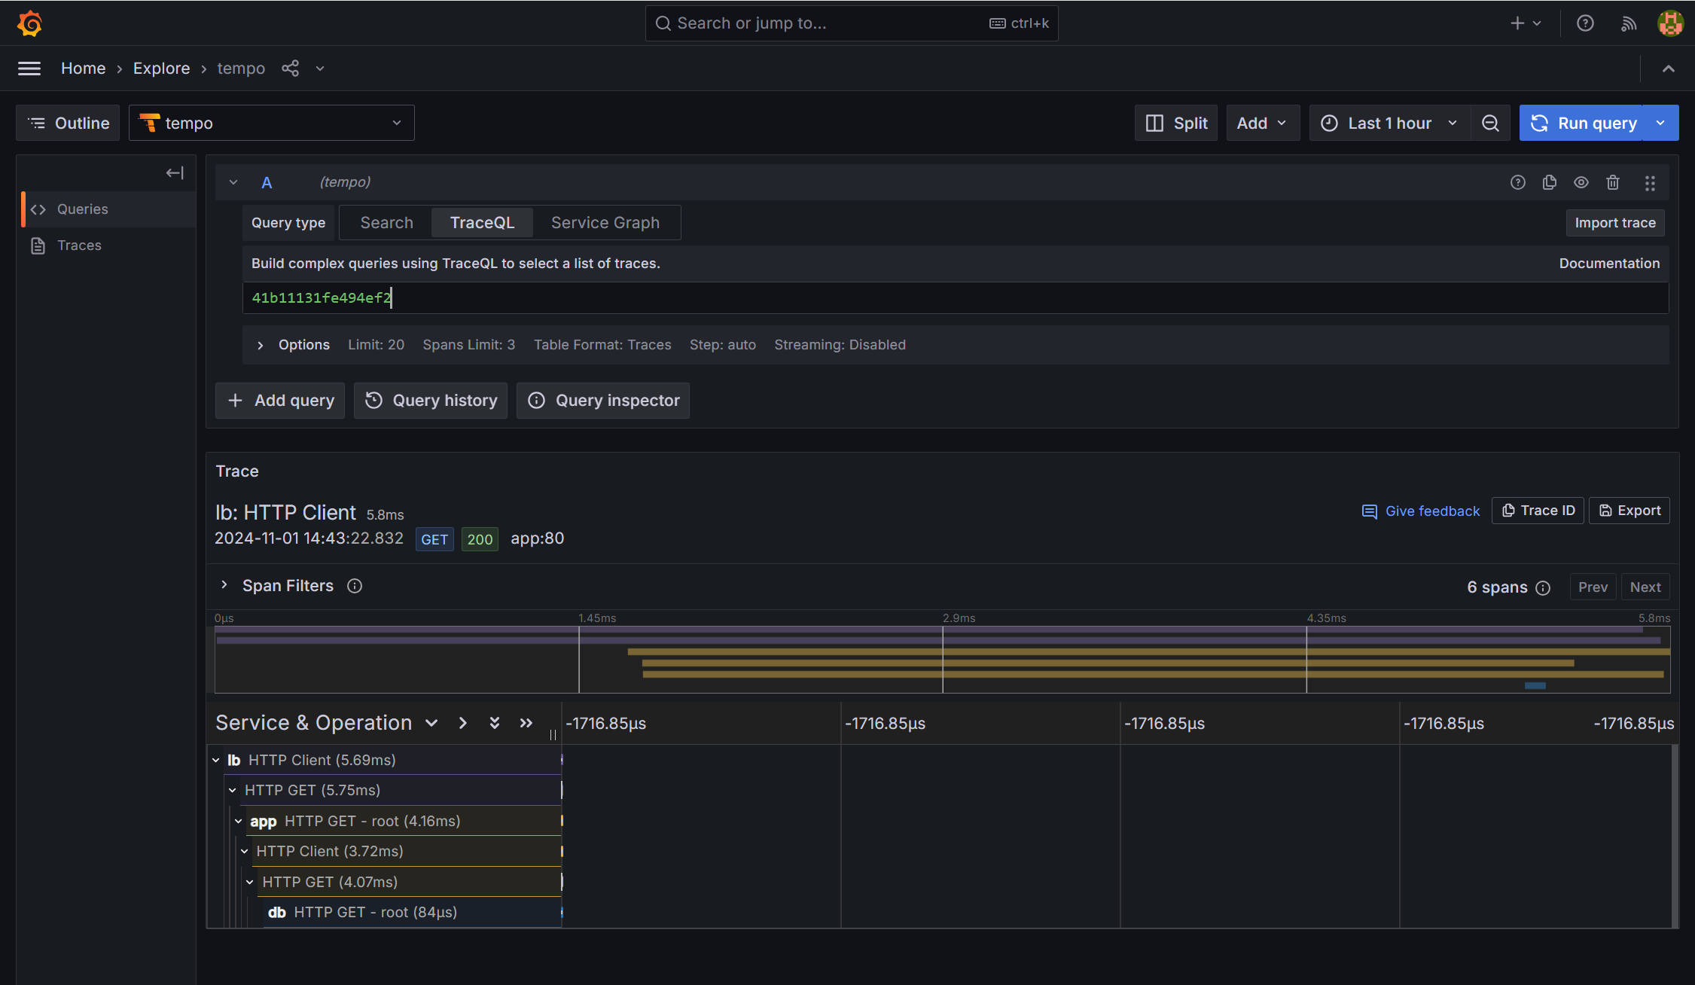Image resolution: width=1695 pixels, height=985 pixels.
Task: Expand the Span Filters section
Action: 224,585
